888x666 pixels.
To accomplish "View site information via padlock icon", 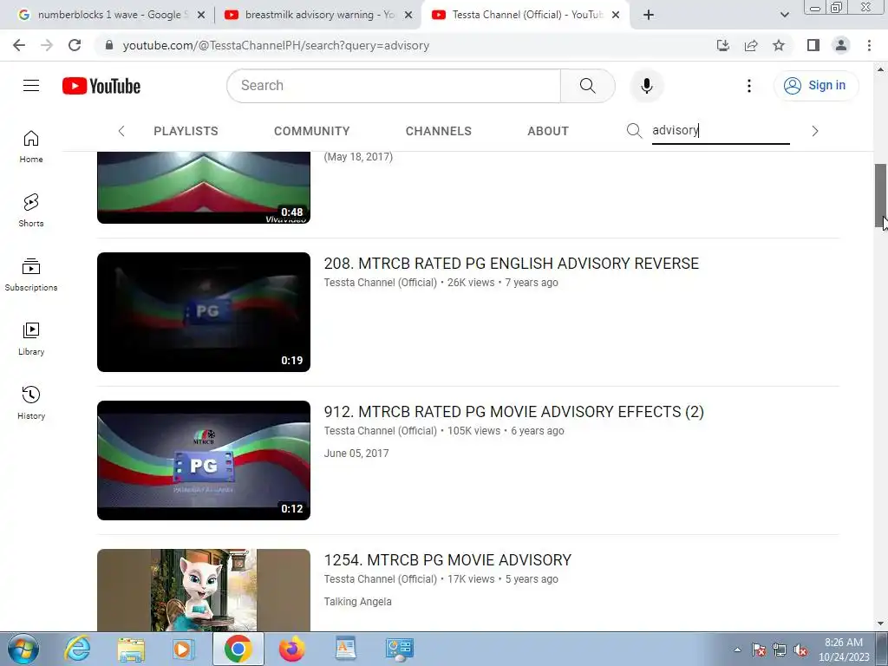I will (x=109, y=45).
